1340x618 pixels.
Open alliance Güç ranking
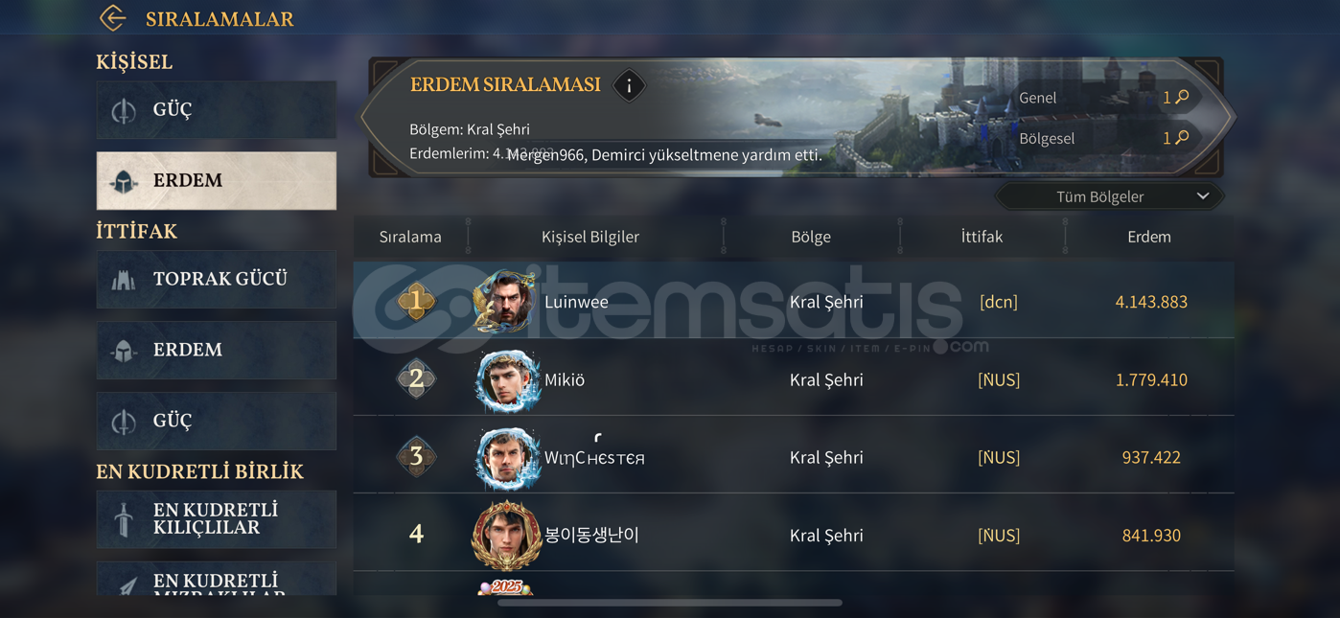(x=217, y=421)
